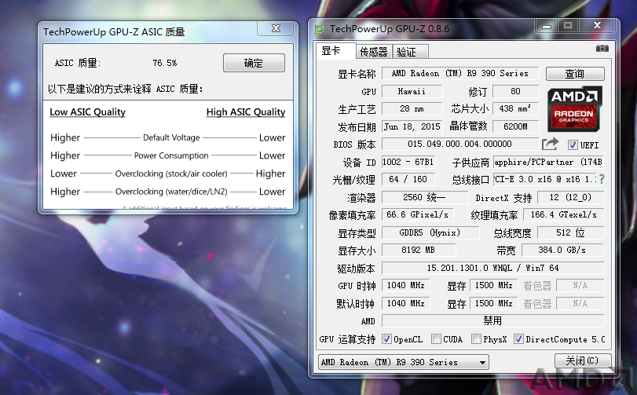This screenshot has height=395, width=637.
Task: Click the Power Consumption row label
Action: pyautogui.click(x=171, y=155)
